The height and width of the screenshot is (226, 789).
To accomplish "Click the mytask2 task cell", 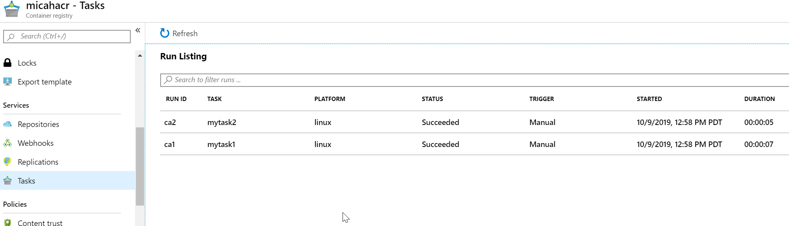I will tap(222, 122).
